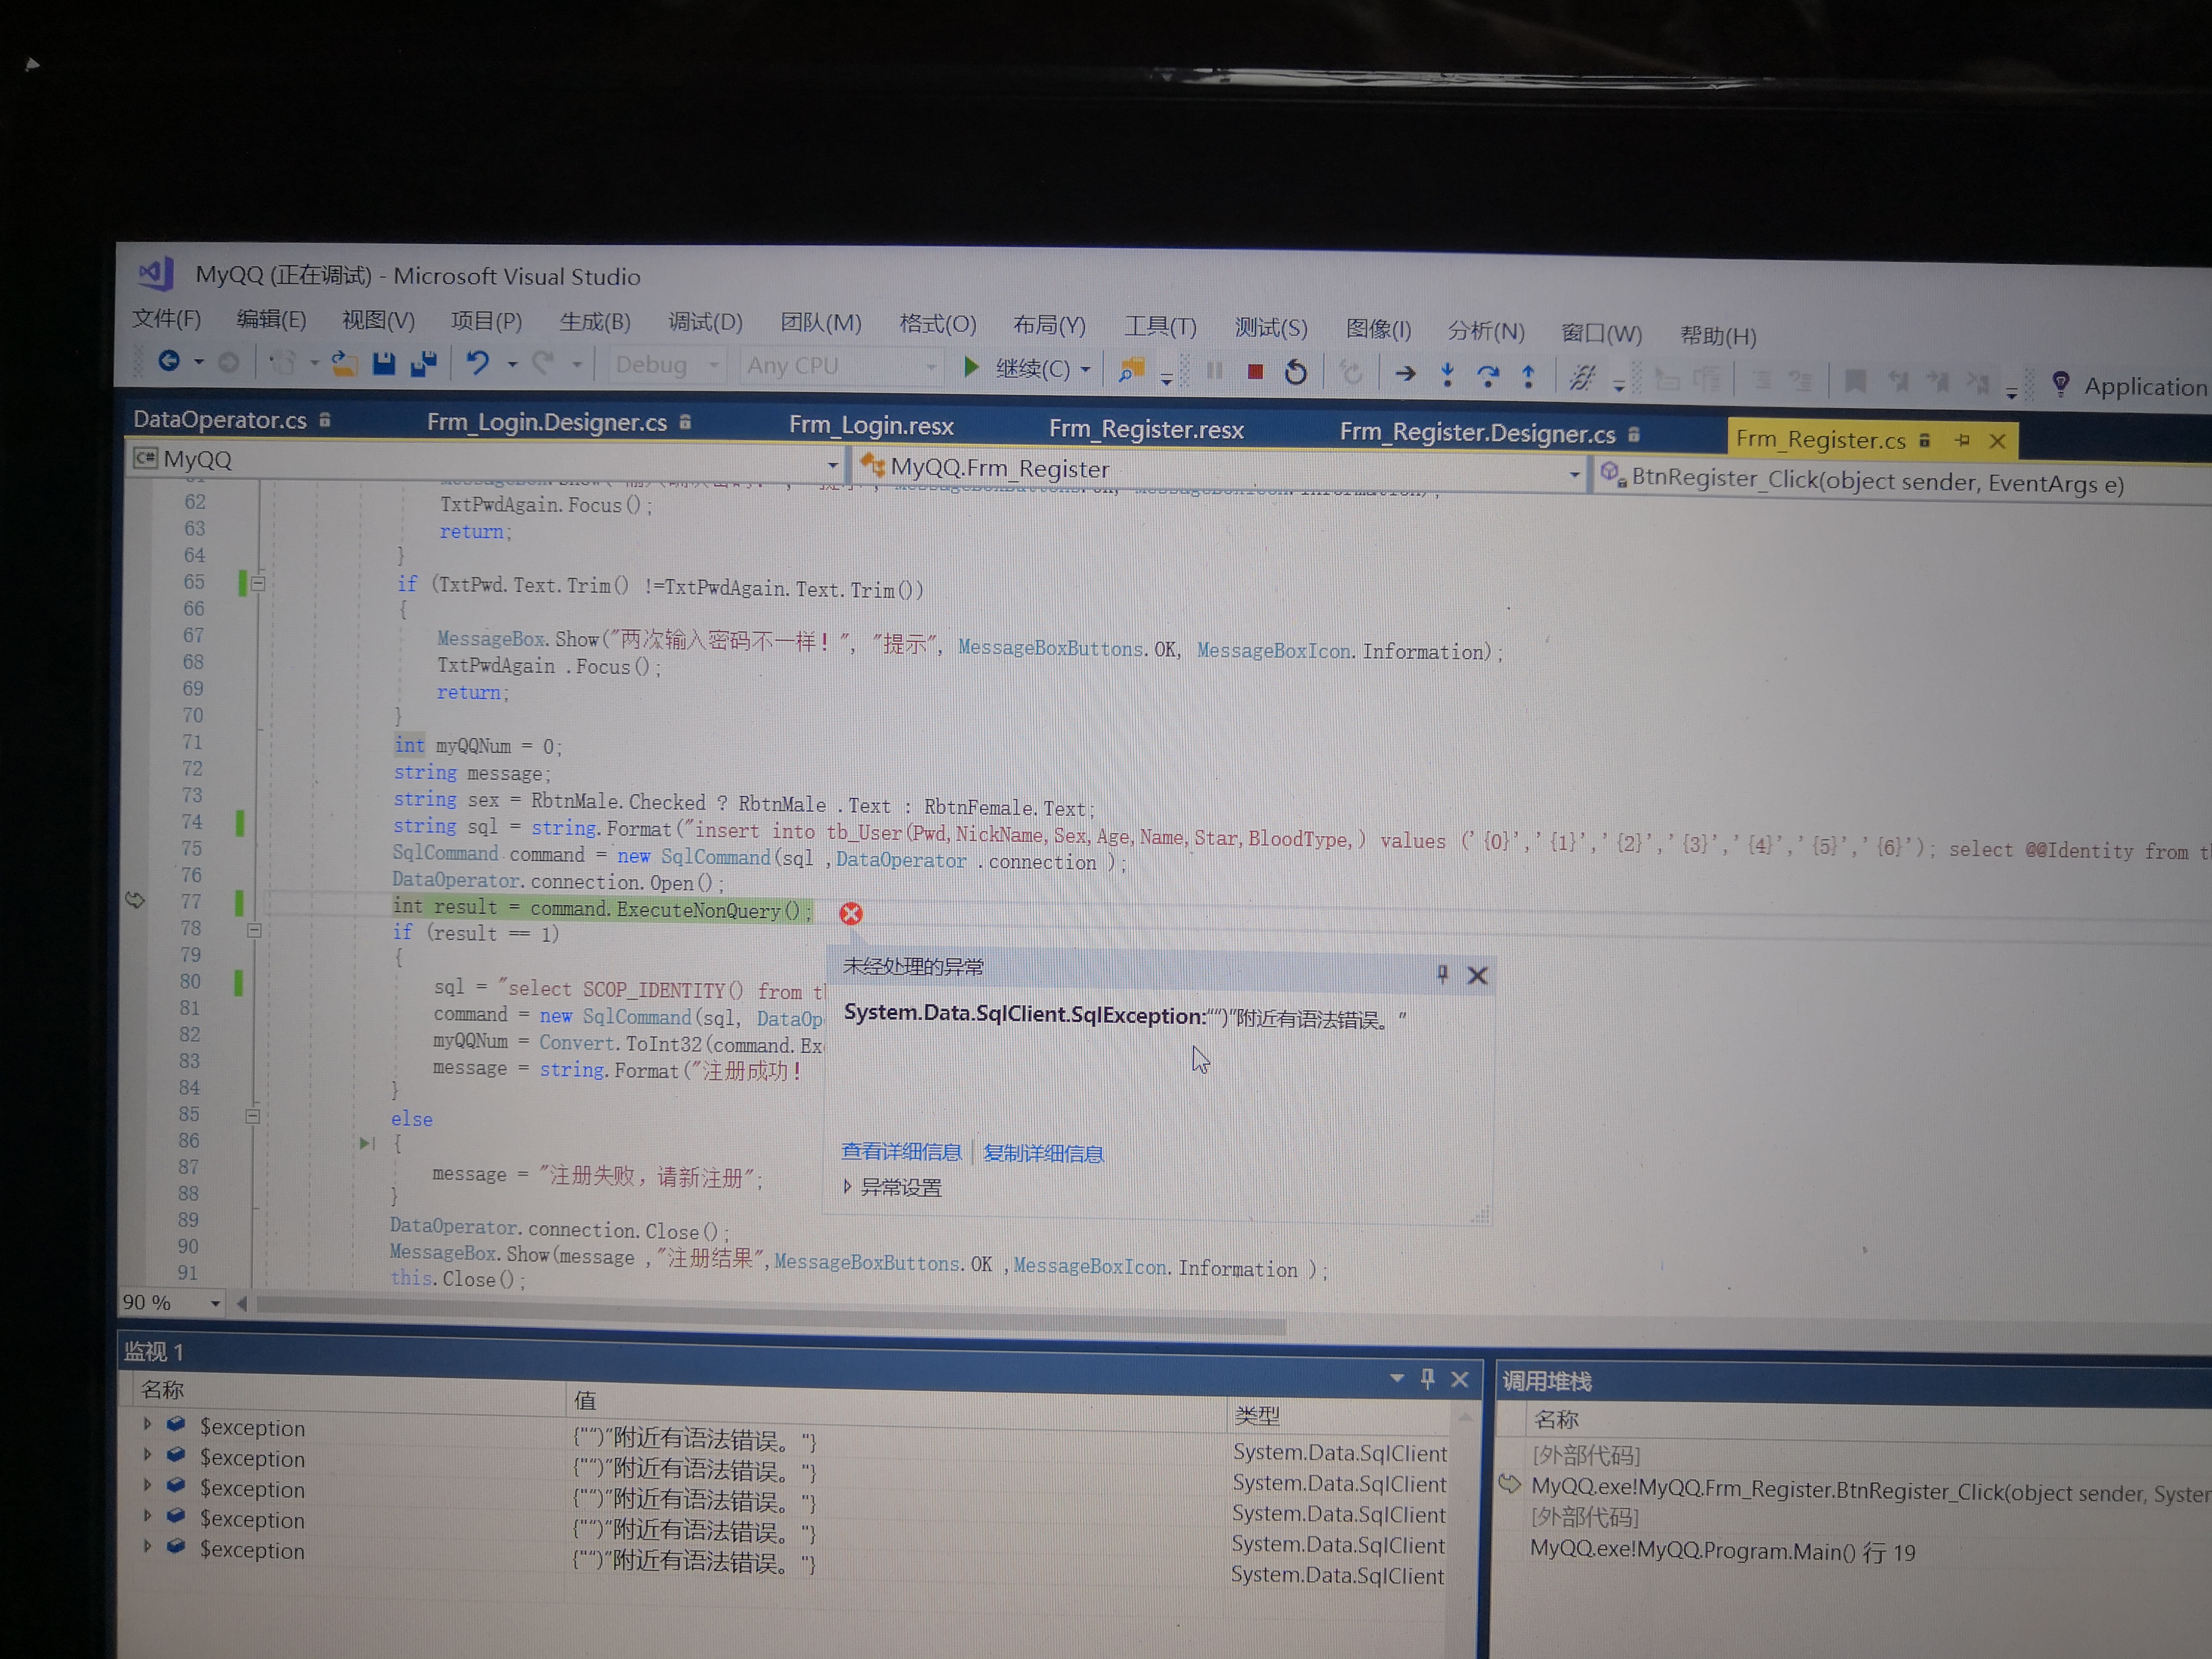Image resolution: width=2212 pixels, height=1659 pixels.
Task: Click the red stop debugging square
Action: 1255,371
